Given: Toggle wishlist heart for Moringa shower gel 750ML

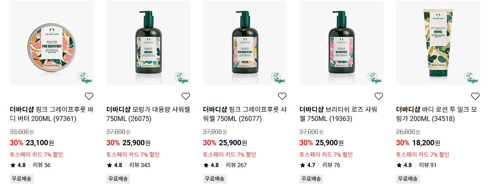Looking at the screenshot, I should pyautogui.click(x=186, y=96).
